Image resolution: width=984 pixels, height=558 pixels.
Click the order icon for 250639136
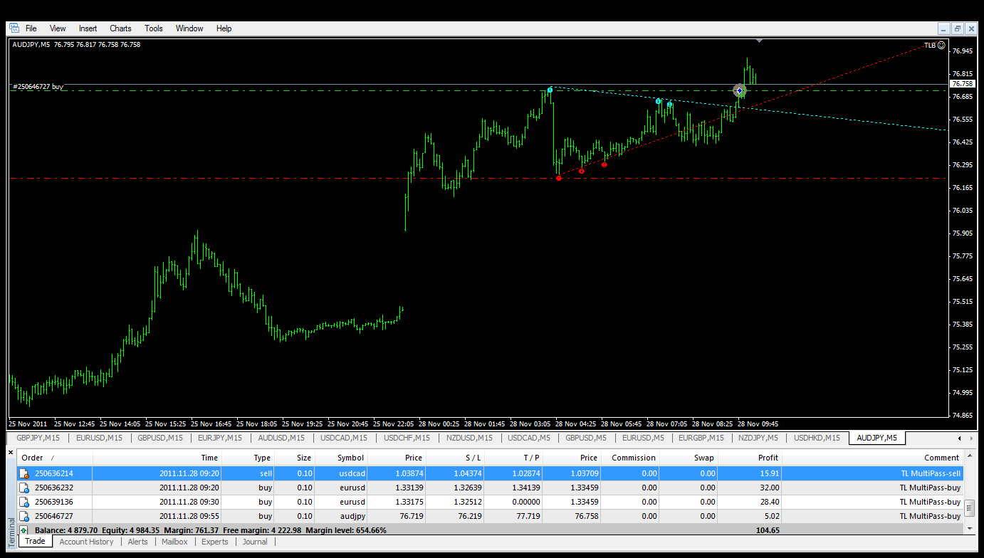coord(25,502)
